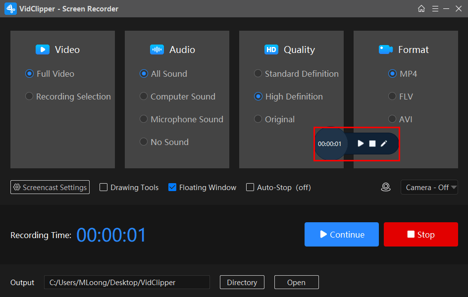Screen dimensions: 468x297
Task: Choose Computer Sound audio option
Action: (x=144, y=97)
